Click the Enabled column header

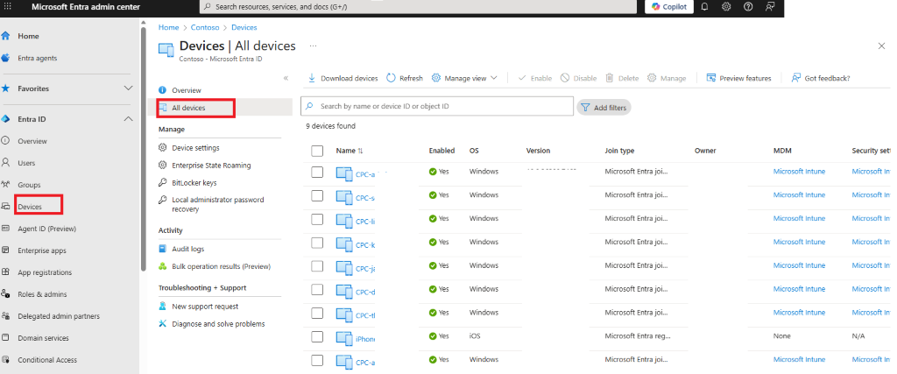pyautogui.click(x=441, y=151)
